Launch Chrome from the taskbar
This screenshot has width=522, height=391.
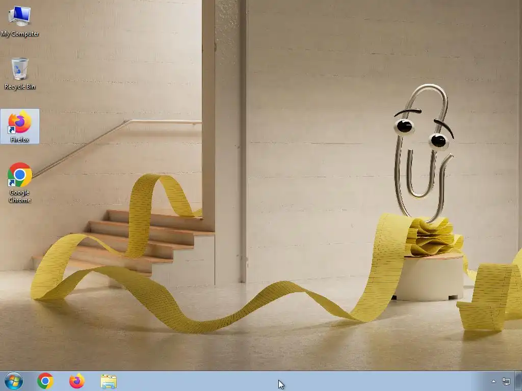pos(45,381)
